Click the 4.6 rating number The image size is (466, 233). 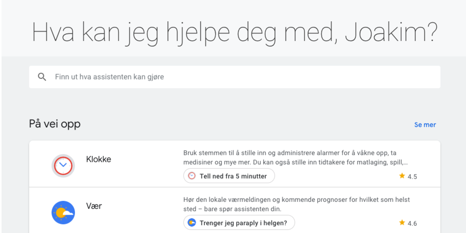412,223
